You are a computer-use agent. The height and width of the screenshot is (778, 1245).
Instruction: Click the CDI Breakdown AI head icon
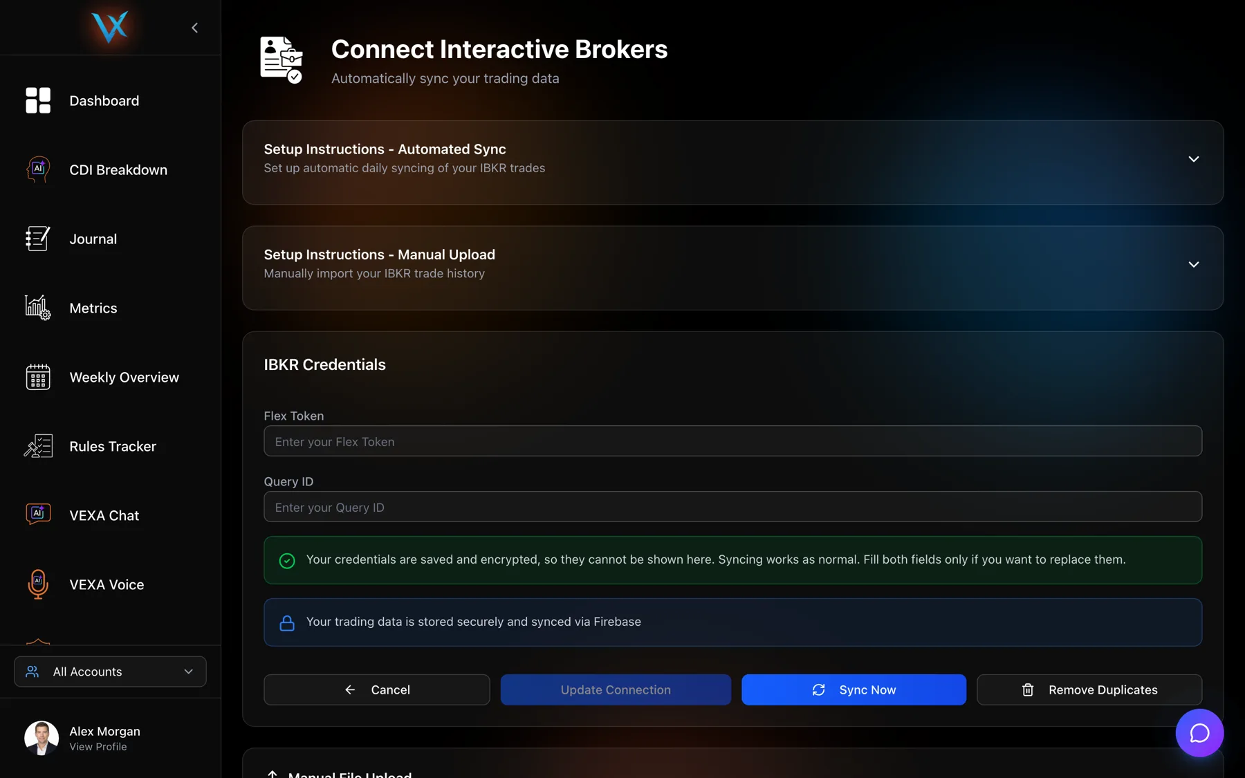point(38,169)
